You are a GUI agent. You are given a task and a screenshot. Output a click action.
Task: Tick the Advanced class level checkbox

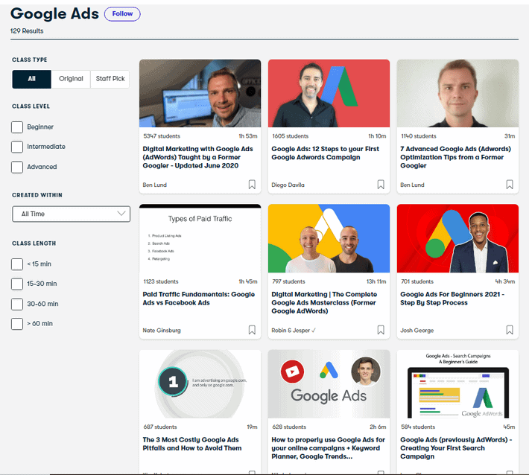point(17,167)
